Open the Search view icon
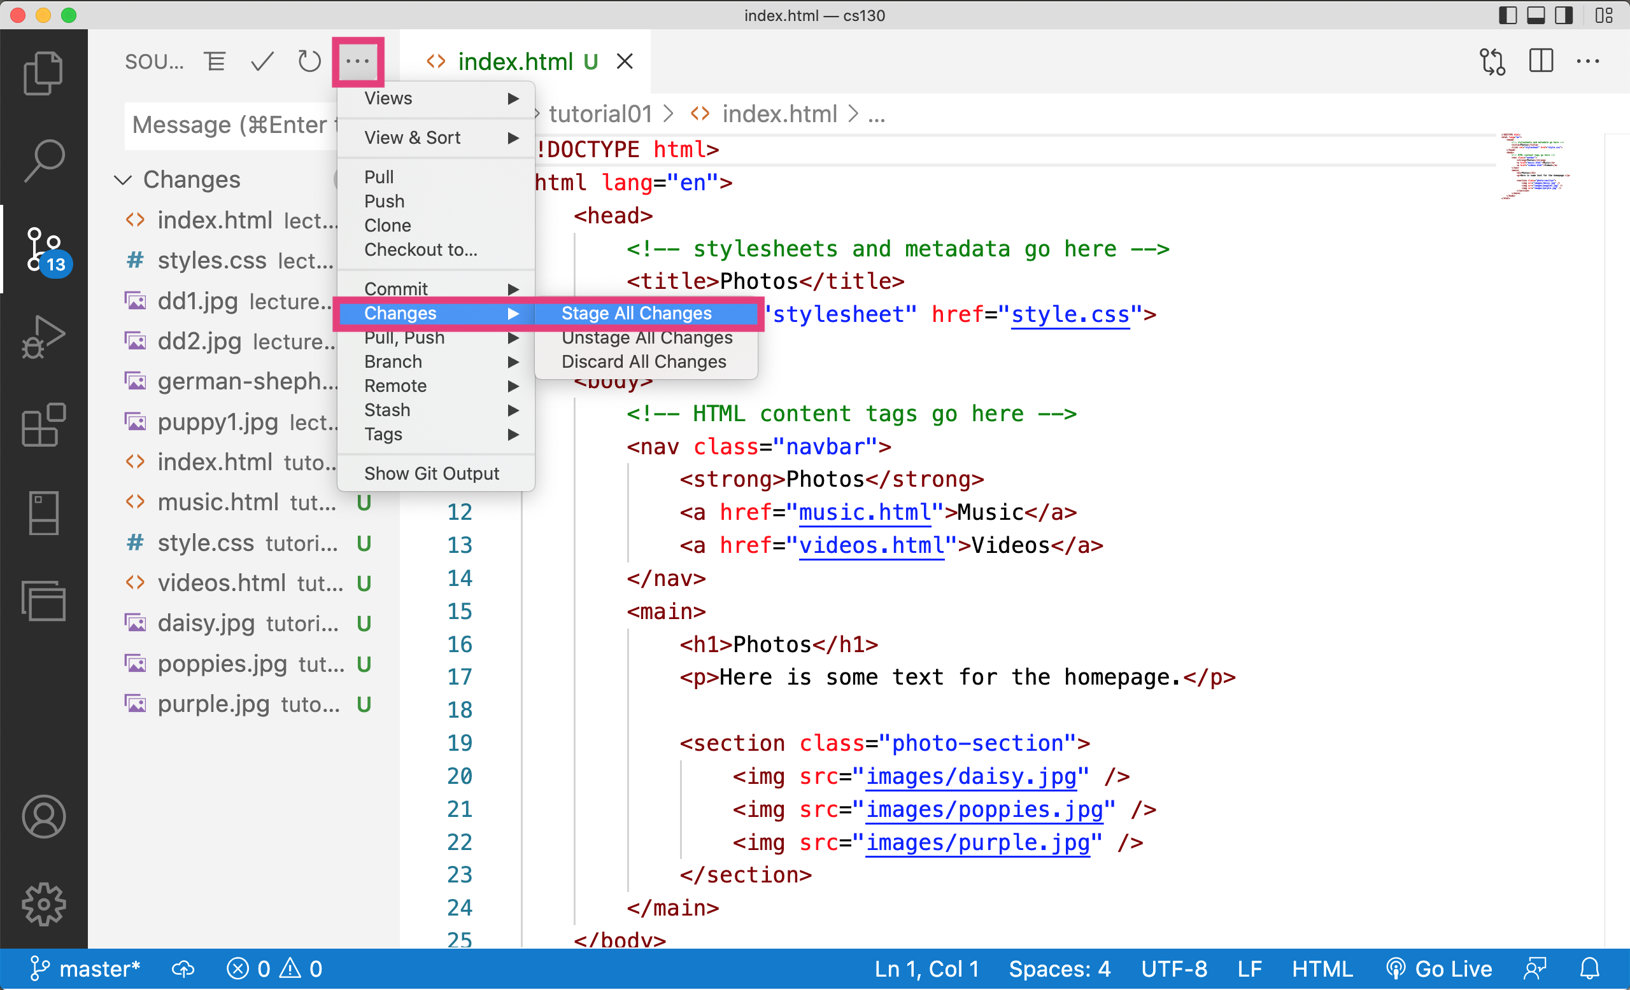The image size is (1630, 990). (x=44, y=157)
